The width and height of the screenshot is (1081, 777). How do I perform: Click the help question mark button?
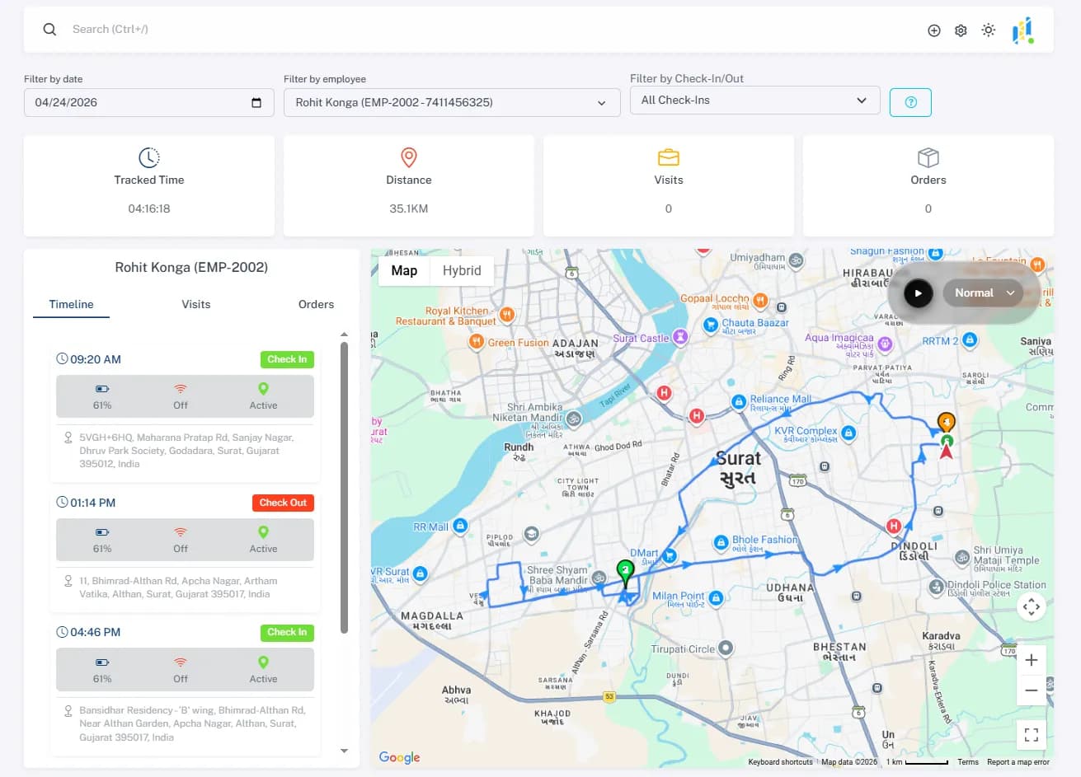[910, 102]
